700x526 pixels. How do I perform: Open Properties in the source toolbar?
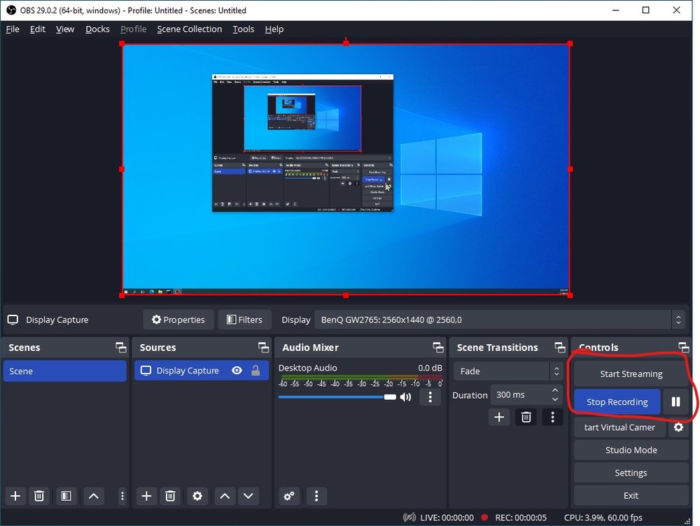point(178,320)
